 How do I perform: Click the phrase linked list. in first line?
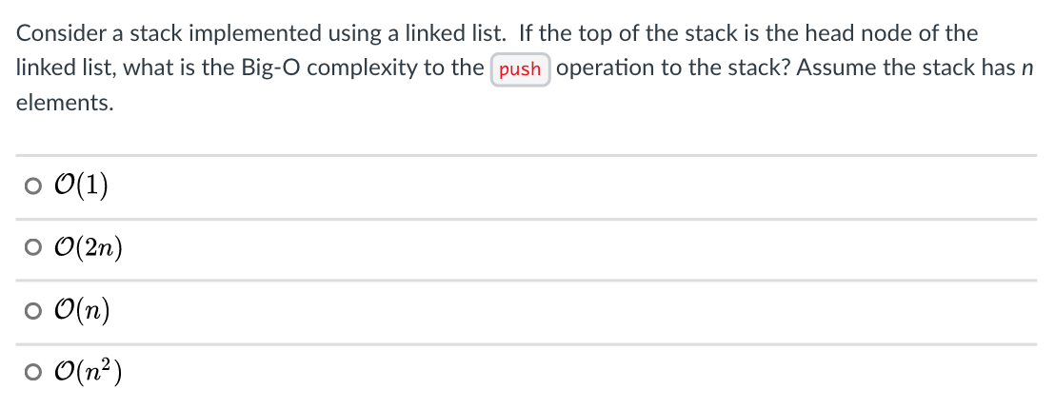456,33
